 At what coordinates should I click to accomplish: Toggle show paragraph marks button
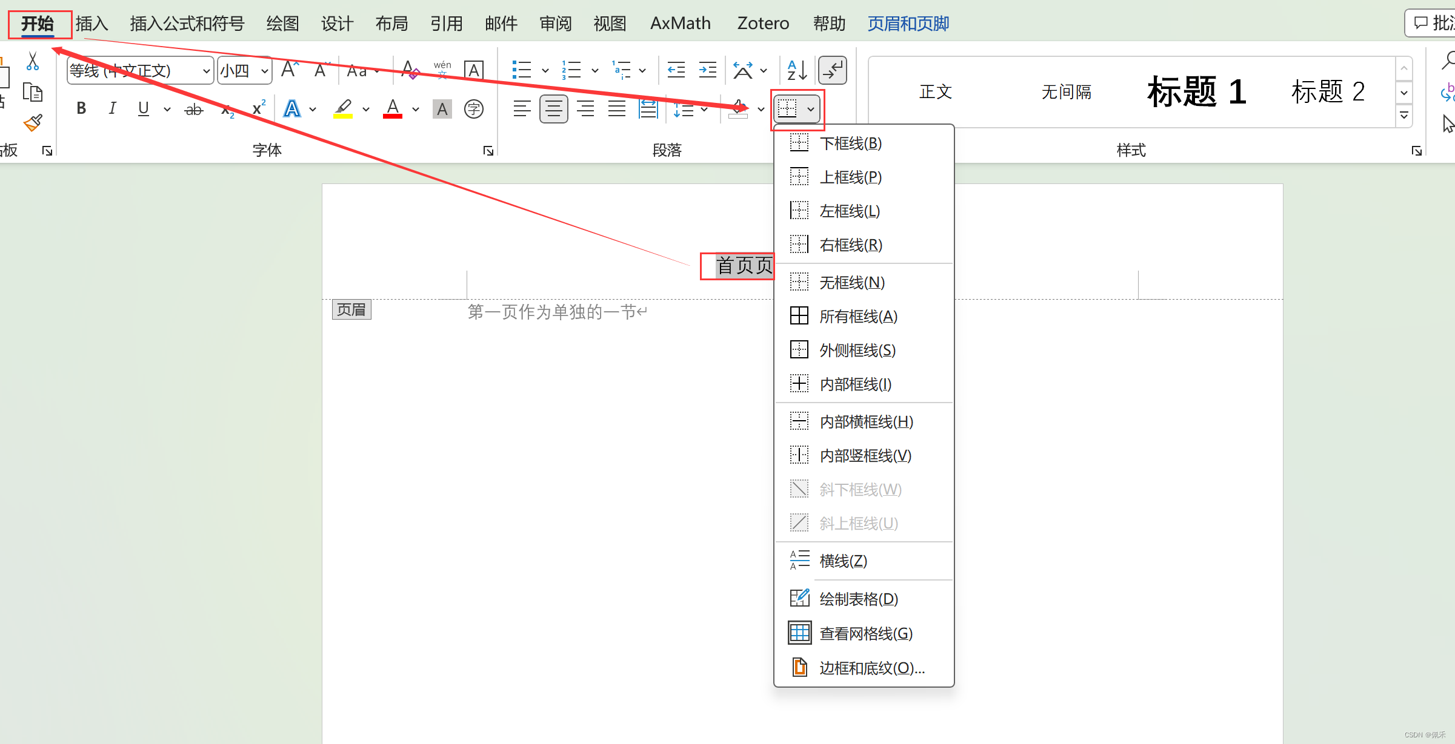click(x=833, y=71)
